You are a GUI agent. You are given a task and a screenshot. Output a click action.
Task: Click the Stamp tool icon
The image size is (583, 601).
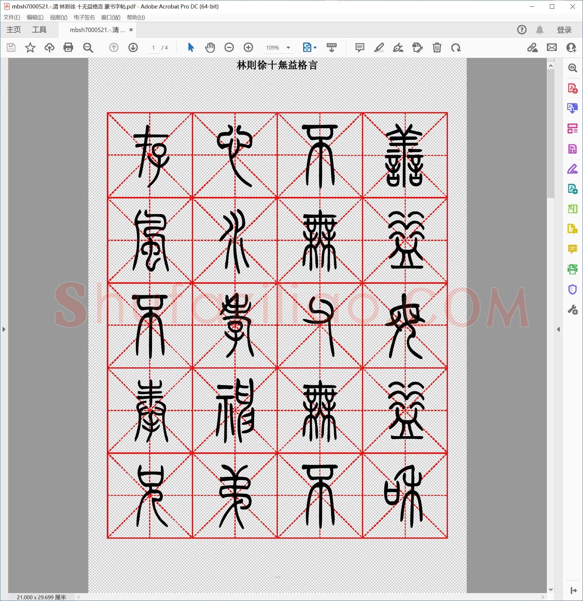tap(418, 47)
